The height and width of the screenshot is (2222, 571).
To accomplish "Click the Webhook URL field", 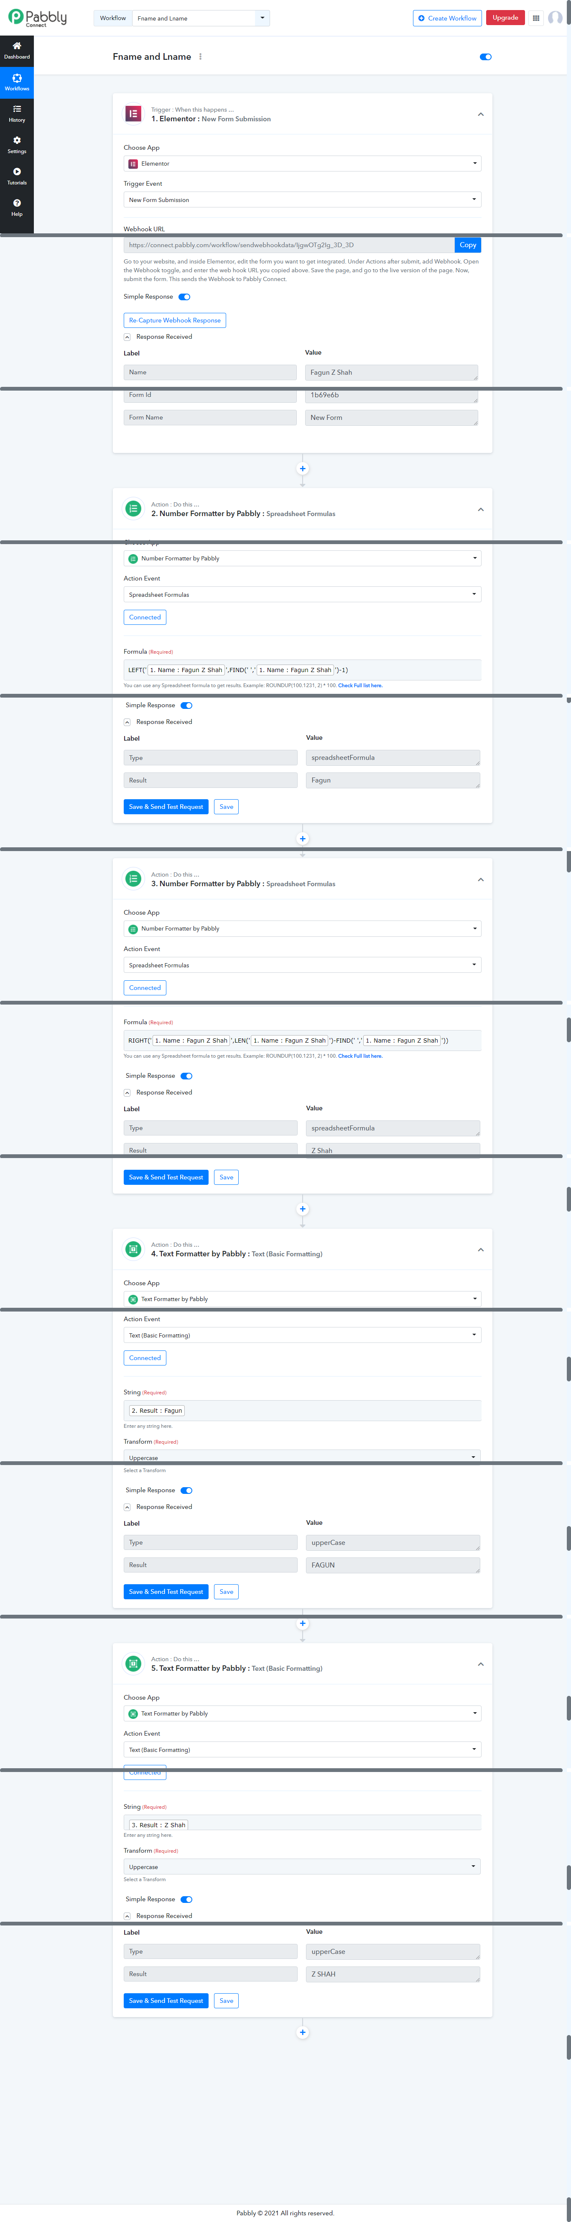I will coord(289,245).
